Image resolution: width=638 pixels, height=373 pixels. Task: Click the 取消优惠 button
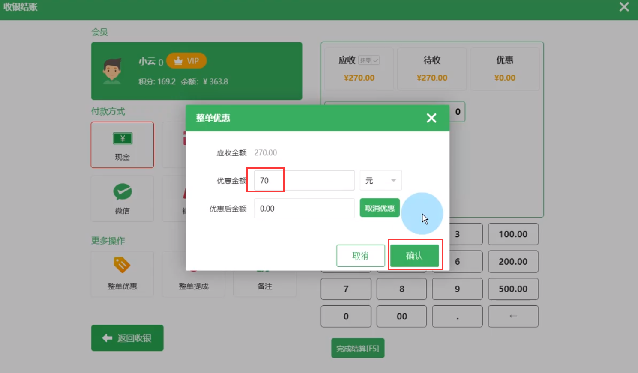(380, 208)
